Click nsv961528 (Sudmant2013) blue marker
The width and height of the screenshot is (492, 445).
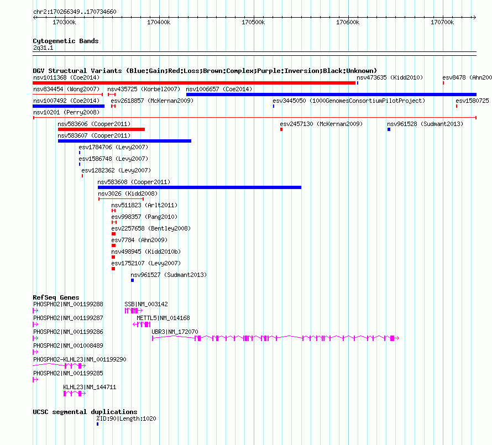(389, 129)
